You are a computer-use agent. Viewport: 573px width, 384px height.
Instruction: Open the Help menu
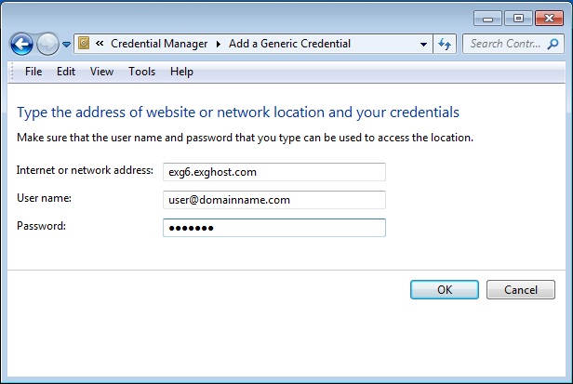(x=181, y=72)
